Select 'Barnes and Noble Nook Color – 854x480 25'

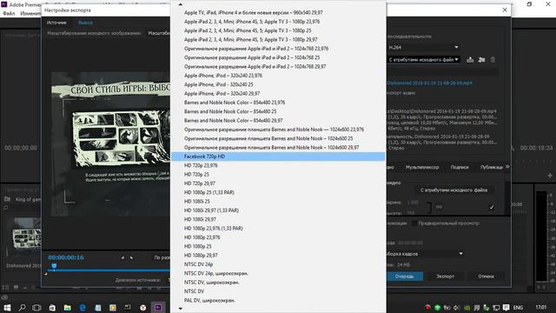(278, 111)
